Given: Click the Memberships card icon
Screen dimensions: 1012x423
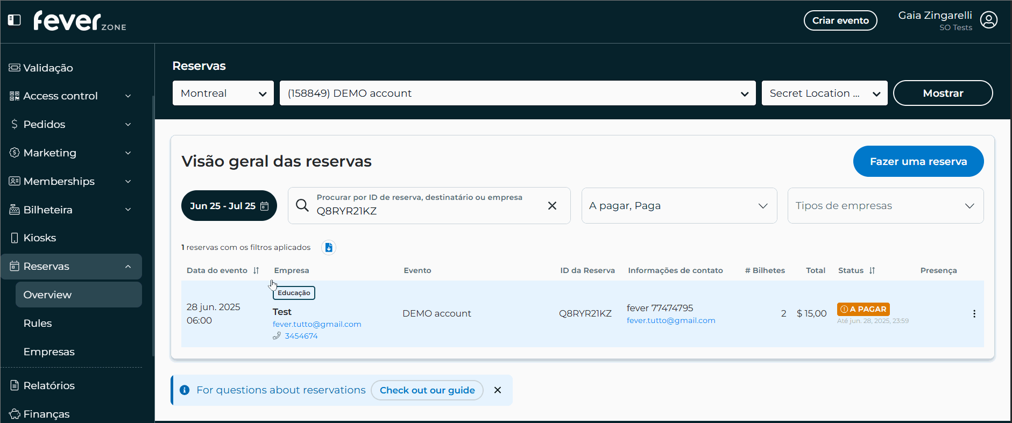Looking at the screenshot, I should coord(15,181).
